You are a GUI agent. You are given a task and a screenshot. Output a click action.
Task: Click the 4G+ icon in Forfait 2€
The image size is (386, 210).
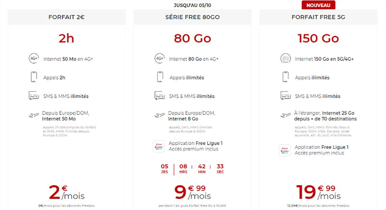tap(34, 59)
